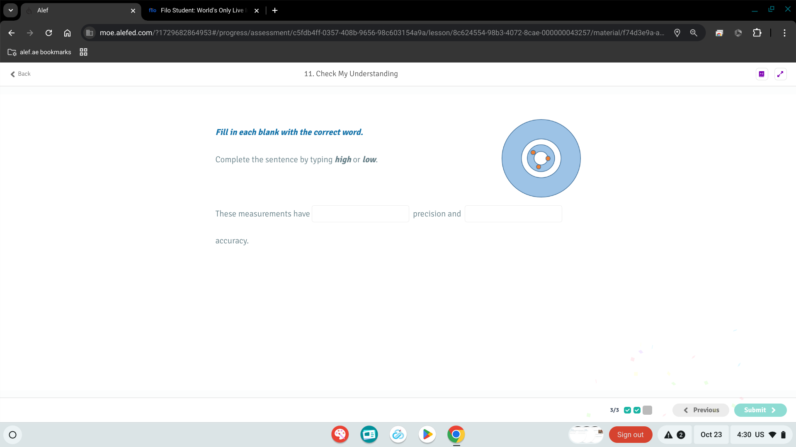
Task: Open the apps grid in bookmarks bar
Action: pyautogui.click(x=83, y=52)
